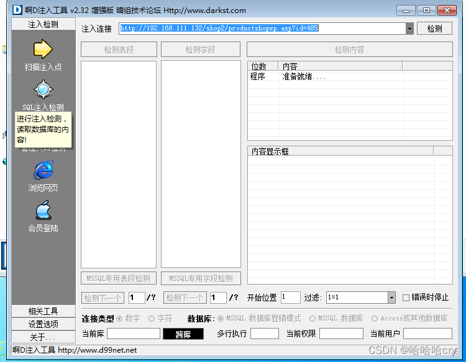
Task: Click the 浏览网页 label in sidebar
Action: (43, 188)
